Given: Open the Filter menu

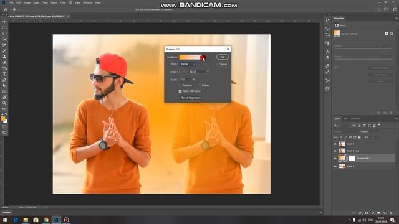Looking at the screenshot, I should click(x=63, y=2).
